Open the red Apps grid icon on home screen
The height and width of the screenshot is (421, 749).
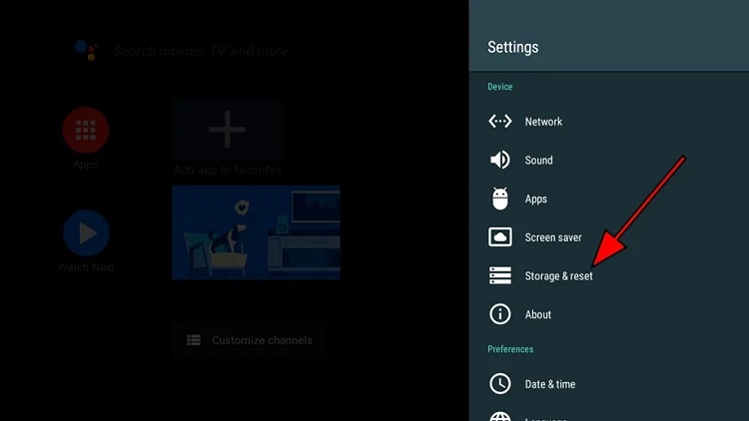[86, 130]
